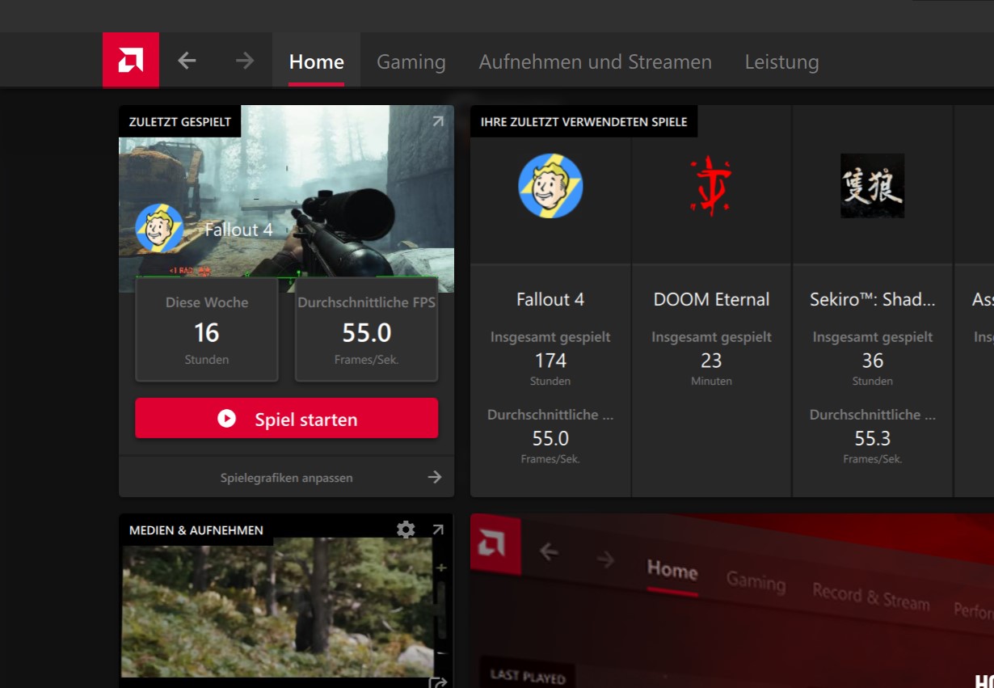
Task: Click the media preview zoom slider
Action: 441,610
